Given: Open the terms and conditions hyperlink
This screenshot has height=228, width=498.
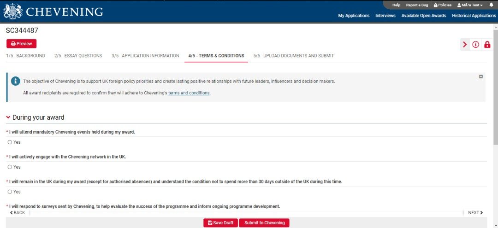Looking at the screenshot, I should click(x=189, y=93).
